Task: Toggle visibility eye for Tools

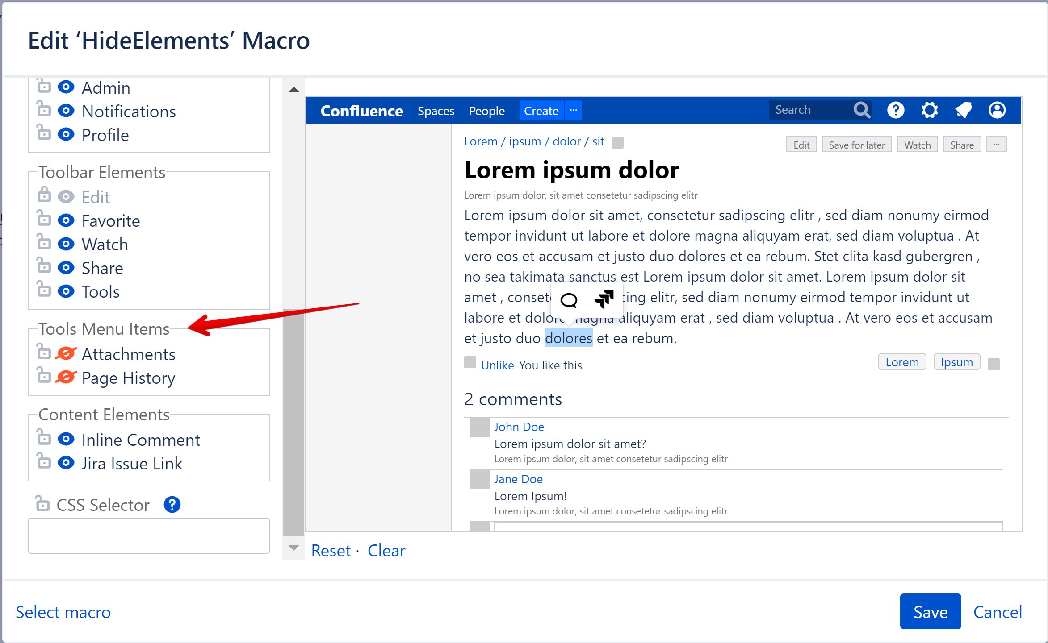Action: click(x=66, y=291)
